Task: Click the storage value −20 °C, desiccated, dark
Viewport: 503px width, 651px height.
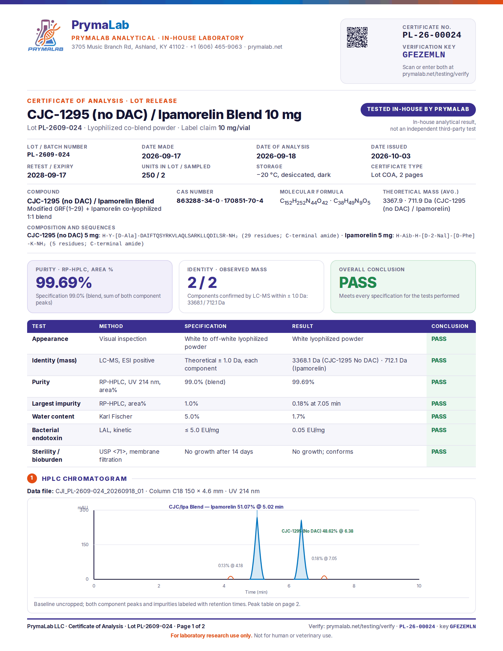Action: pyautogui.click(x=293, y=175)
